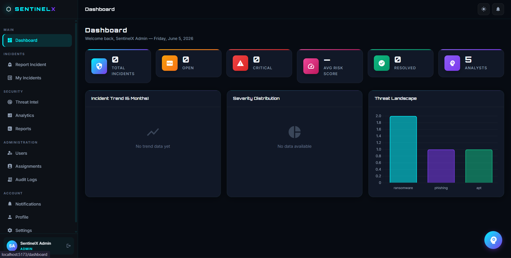Viewport: 511px width, 258px height.
Task: Click the ADMIN role label
Action: point(26,249)
